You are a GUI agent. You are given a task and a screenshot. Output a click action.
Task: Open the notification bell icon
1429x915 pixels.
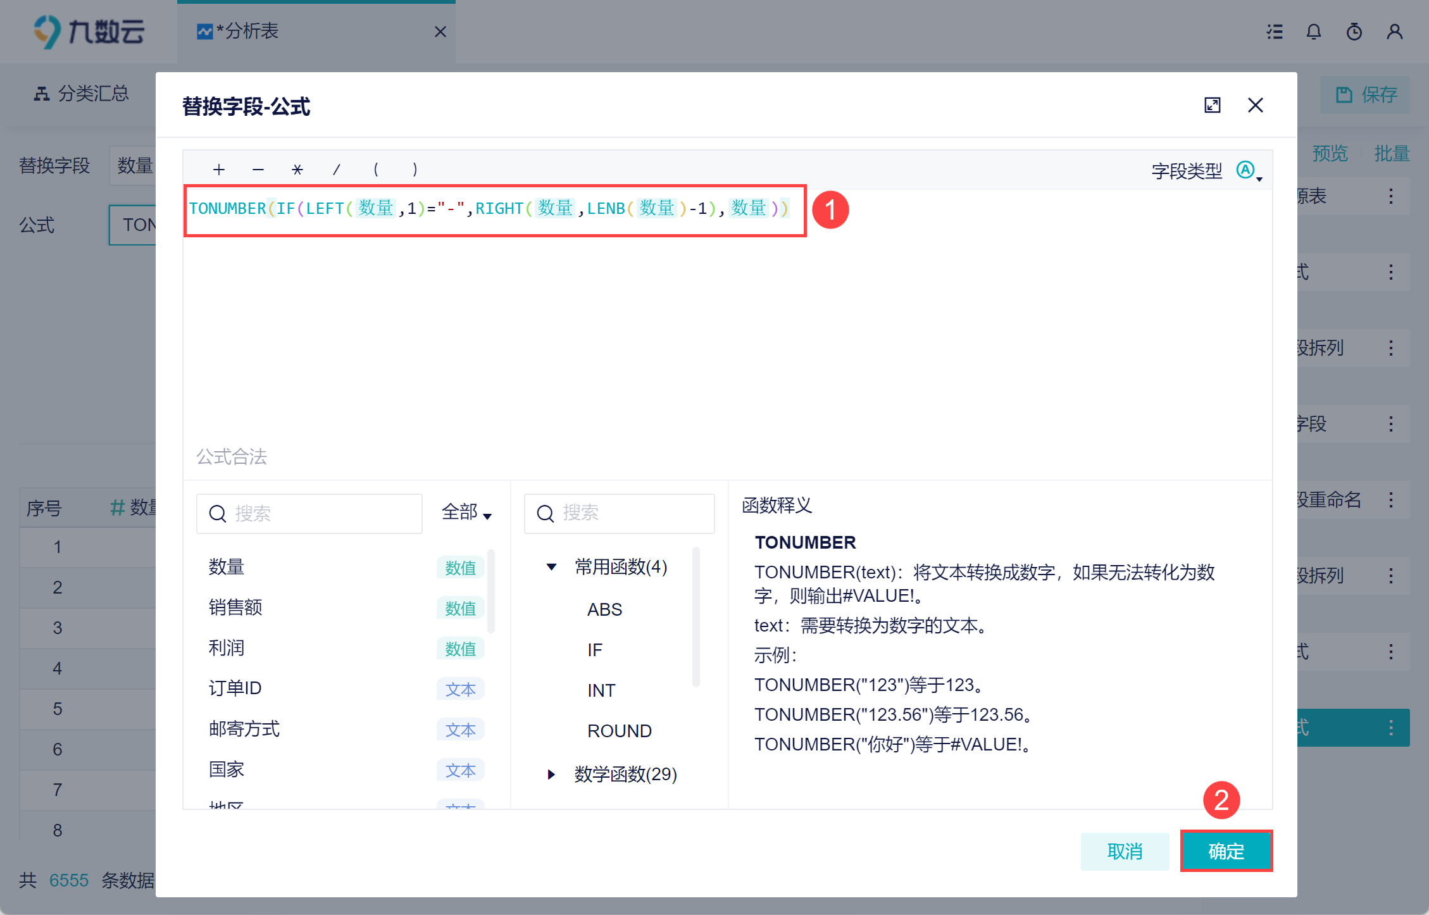coord(1314,32)
